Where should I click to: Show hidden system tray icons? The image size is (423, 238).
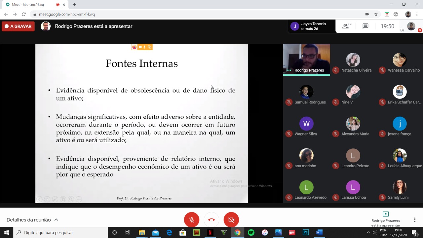pyautogui.click(x=368, y=232)
